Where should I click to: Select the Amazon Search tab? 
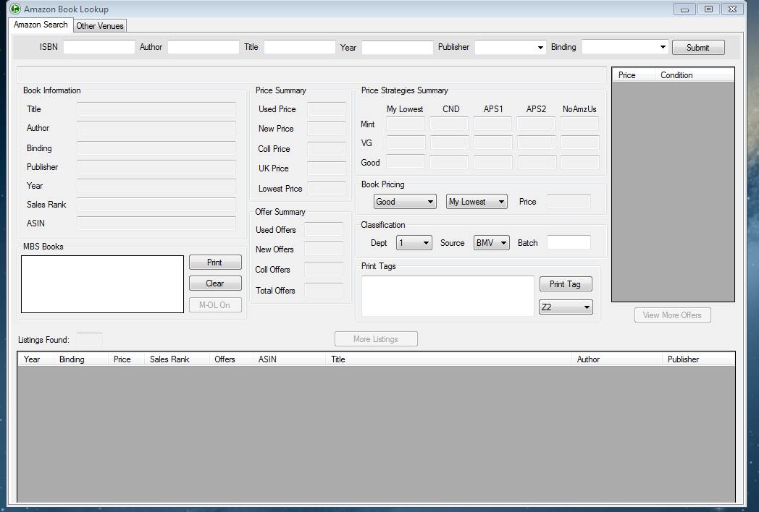(41, 25)
